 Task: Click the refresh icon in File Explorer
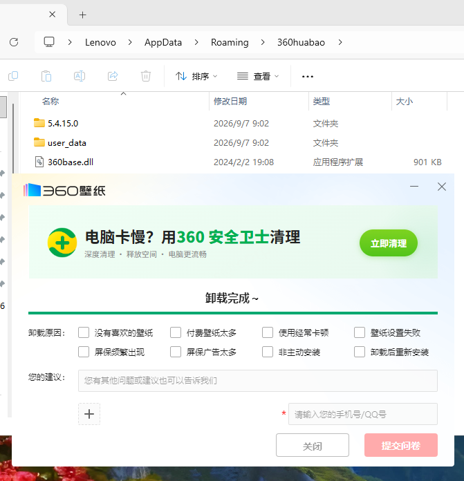(x=14, y=42)
